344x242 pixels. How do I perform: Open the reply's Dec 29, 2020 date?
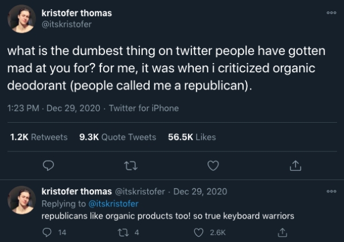(x=200, y=191)
